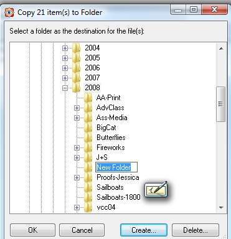Click the Sailboats folder icon
The width and height of the screenshot is (231, 239).
[88, 187]
